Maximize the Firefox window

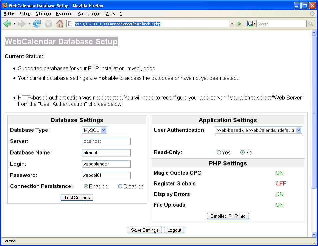coord(305,5)
